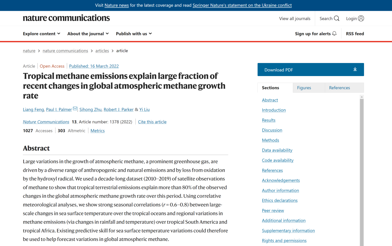
Task: Open the Nature news banner link
Action: click(117, 5)
